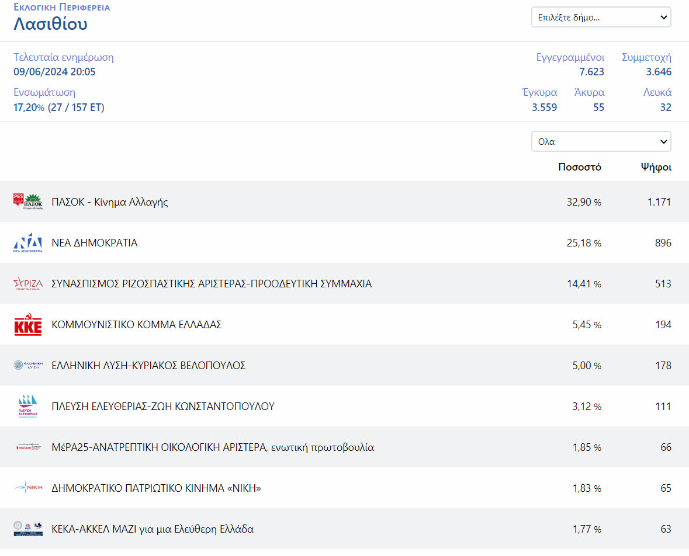Click the ΝΙΚΗ party logo
Image resolution: width=689 pixels, height=556 pixels.
(x=28, y=488)
